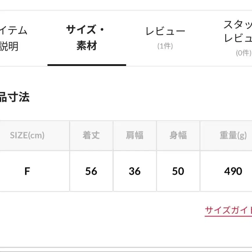252x252 pixels.
Task: Open the サイズ・素材 tab
Action: click(x=86, y=38)
